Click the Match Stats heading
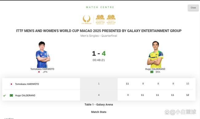The image size is (200, 119). pos(99,112)
